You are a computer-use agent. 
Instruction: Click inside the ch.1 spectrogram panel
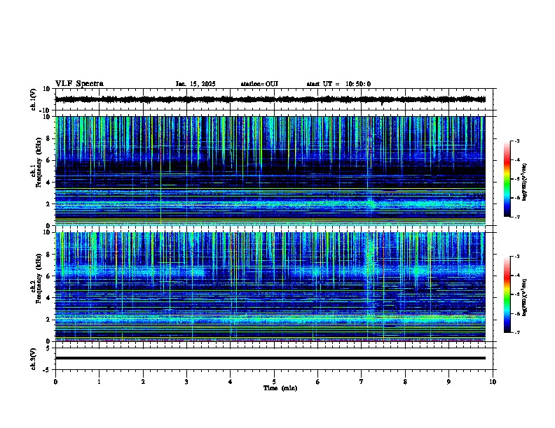pyautogui.click(x=270, y=171)
